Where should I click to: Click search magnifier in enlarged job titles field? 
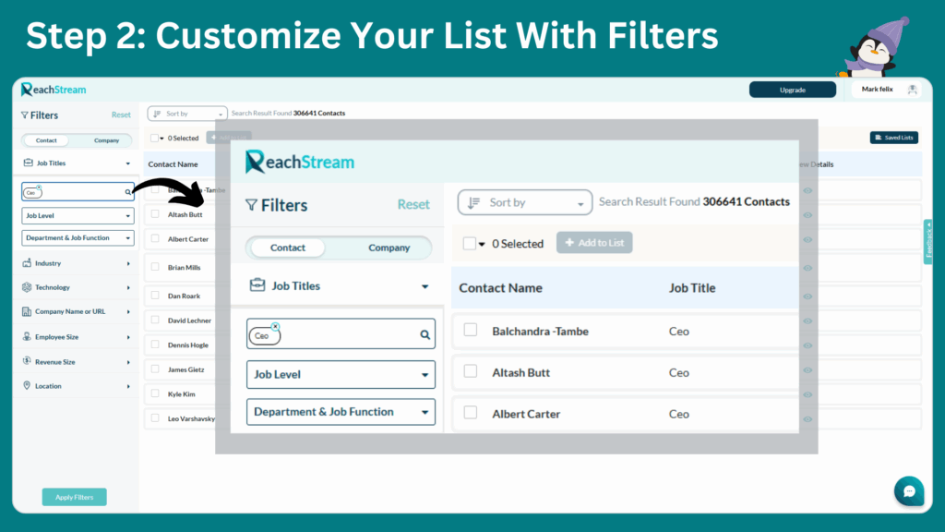pos(425,335)
